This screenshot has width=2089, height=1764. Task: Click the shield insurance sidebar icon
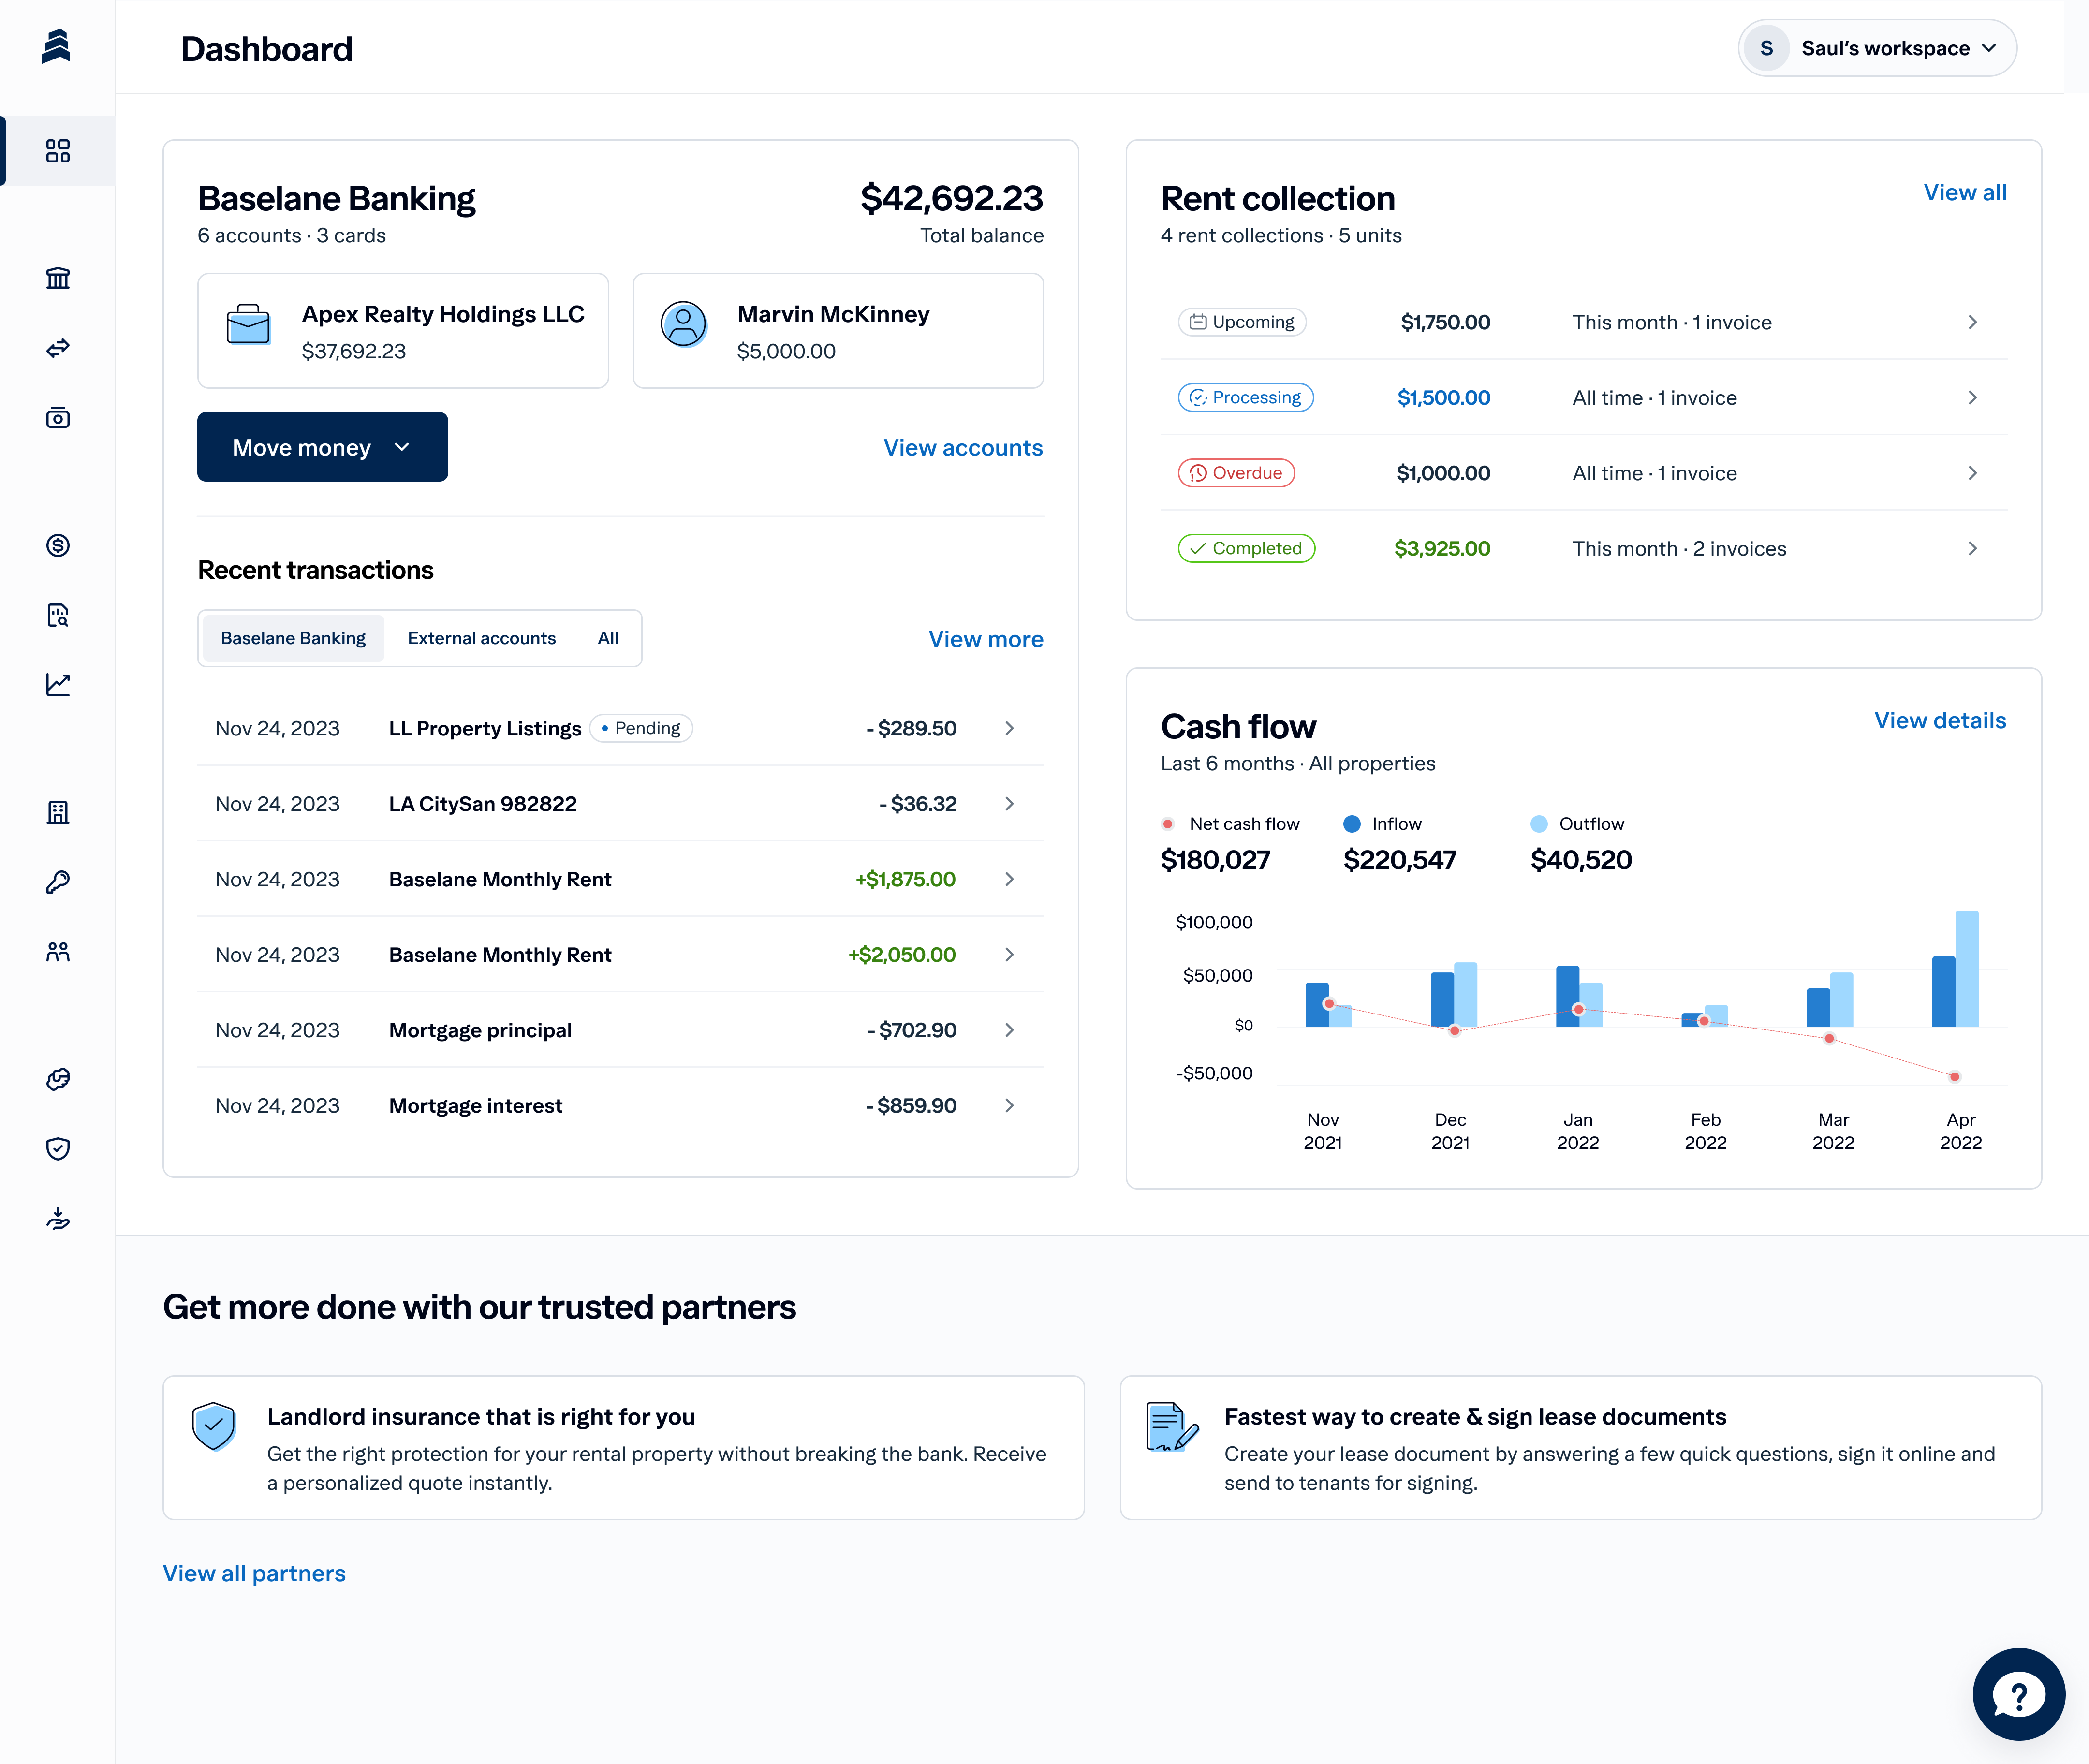58,1148
